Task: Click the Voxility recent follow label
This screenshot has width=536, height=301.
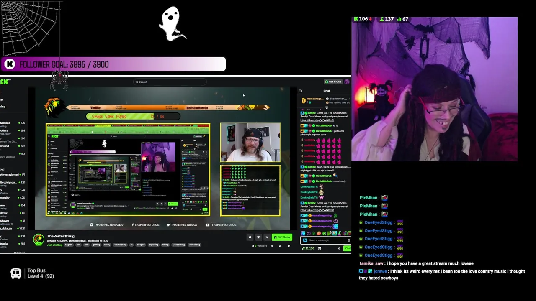Action: click(95, 108)
